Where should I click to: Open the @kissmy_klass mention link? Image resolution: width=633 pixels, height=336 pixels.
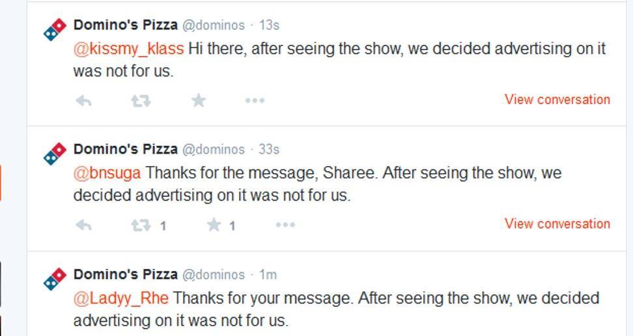click(128, 49)
